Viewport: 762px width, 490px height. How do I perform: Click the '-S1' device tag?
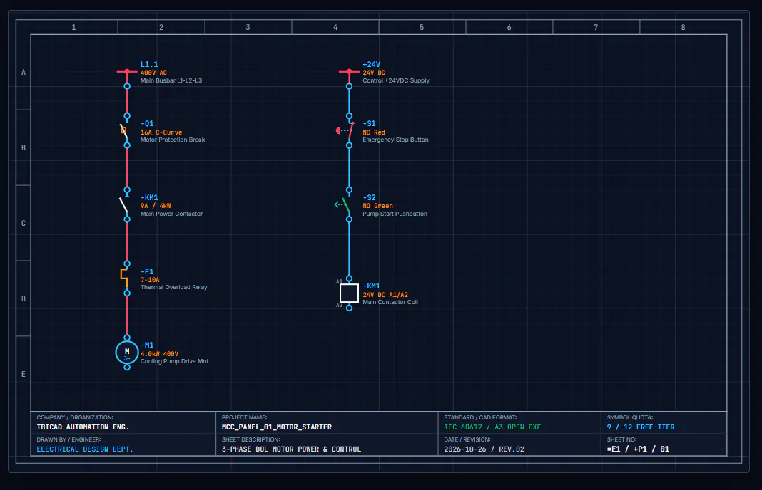pos(370,124)
